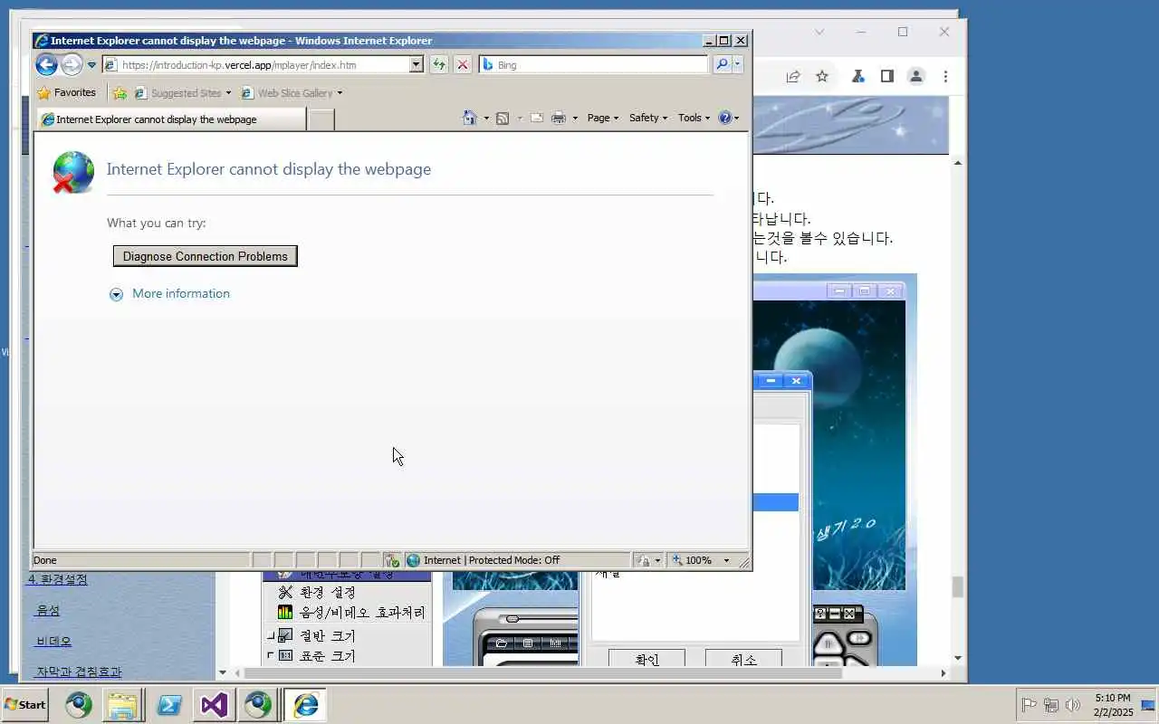1159x724 pixels.
Task: Switch to Internet Explorer taskbar icon
Action: (305, 704)
